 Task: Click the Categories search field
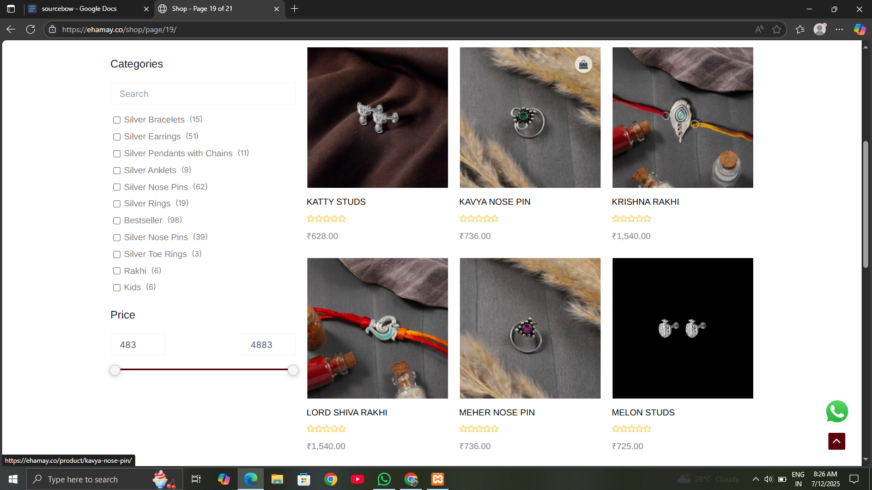(x=203, y=94)
